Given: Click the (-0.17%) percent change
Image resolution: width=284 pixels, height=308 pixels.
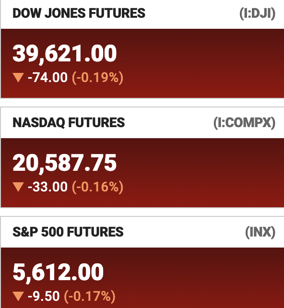Looking at the screenshot, I should pos(90,296).
